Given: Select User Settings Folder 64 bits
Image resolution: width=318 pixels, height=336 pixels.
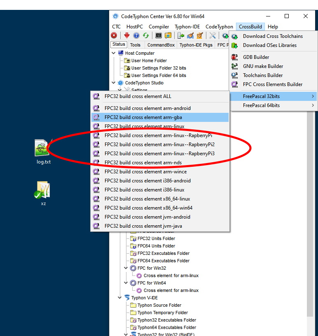Looking at the screenshot, I should [159, 75].
